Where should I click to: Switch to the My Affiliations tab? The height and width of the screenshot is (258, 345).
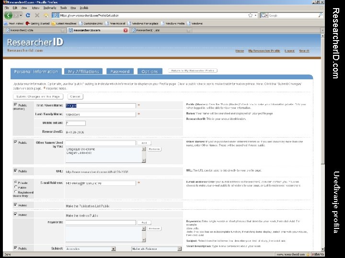(83, 72)
